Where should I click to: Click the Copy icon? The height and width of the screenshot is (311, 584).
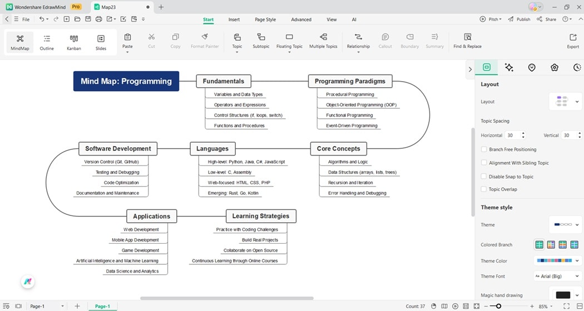click(x=175, y=37)
